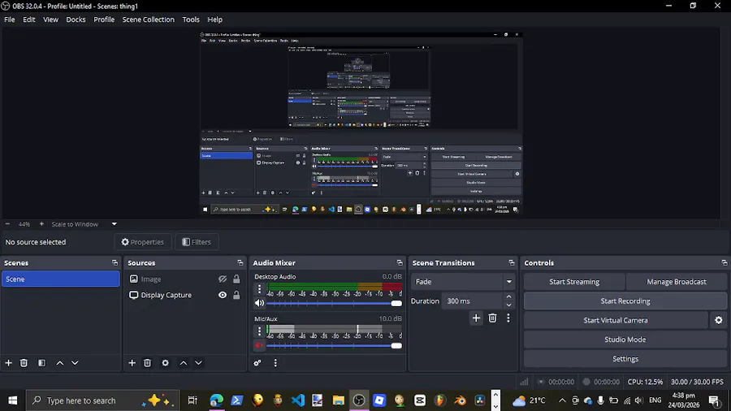Mute Desktop Audio with the speaker icon
This screenshot has height=411, width=731.
pos(259,303)
